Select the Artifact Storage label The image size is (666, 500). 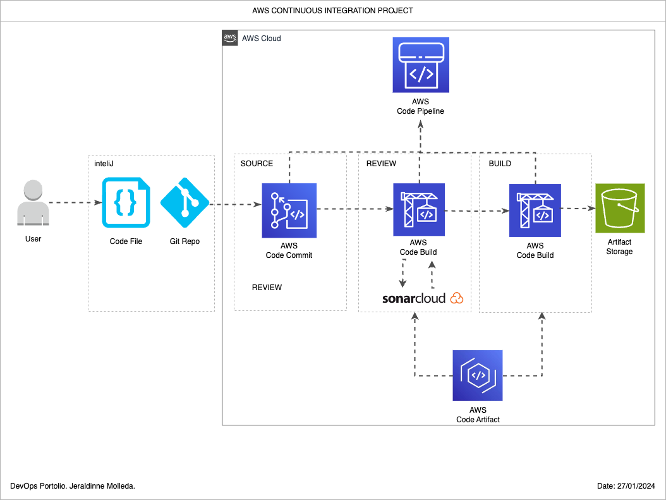point(619,247)
